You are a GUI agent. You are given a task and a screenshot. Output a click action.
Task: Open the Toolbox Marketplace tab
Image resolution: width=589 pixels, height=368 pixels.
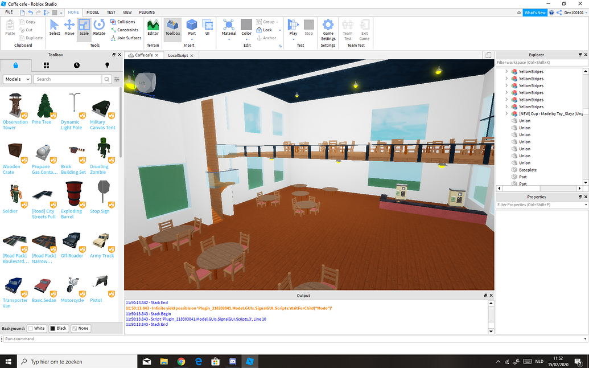16,66
